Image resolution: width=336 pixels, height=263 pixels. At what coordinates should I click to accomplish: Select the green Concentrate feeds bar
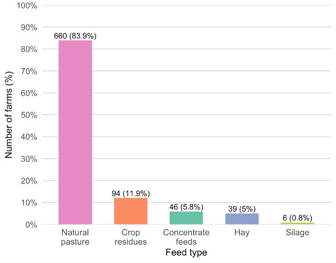[186, 218]
